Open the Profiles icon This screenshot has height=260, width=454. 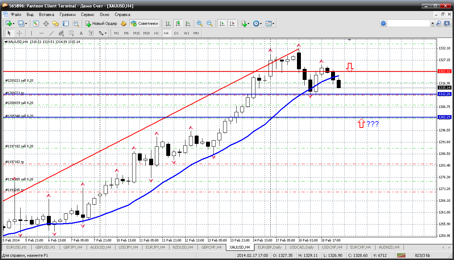[21, 23]
